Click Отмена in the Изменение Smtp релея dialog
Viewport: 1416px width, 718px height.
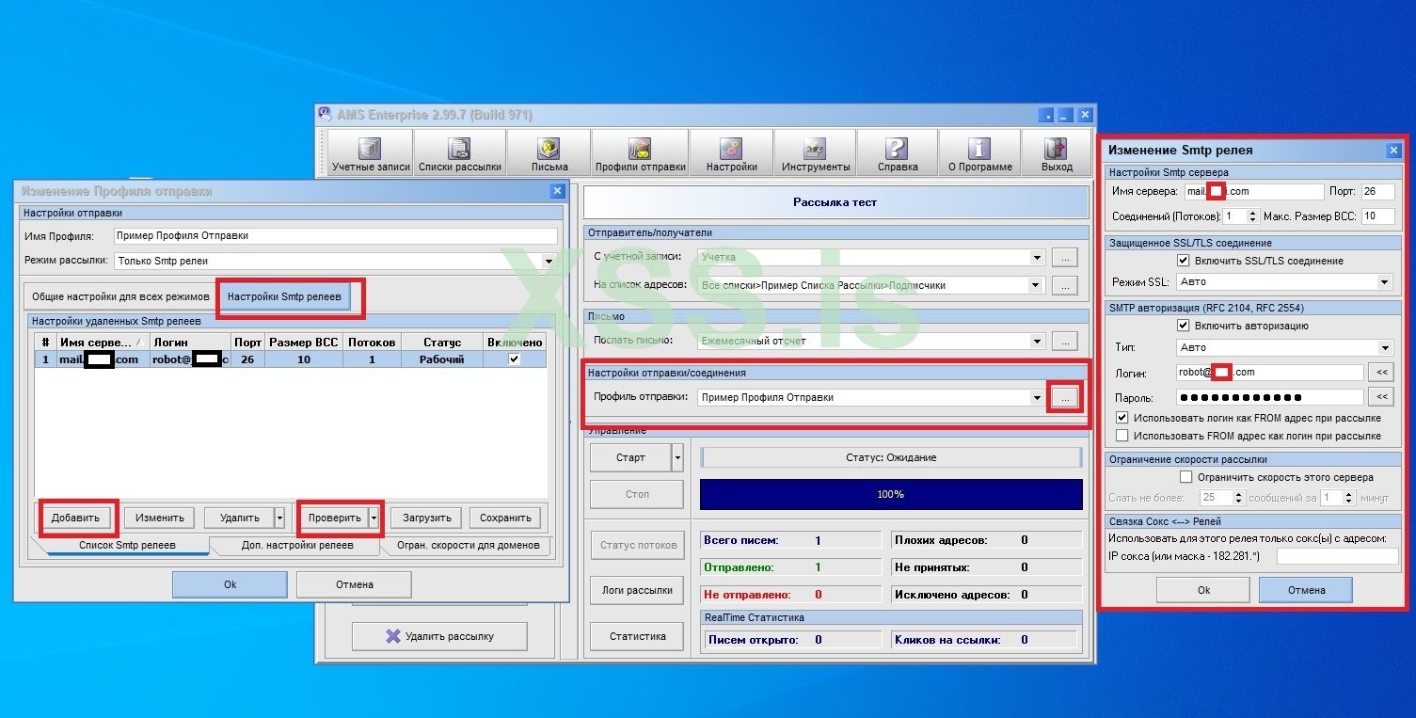pos(1306,590)
